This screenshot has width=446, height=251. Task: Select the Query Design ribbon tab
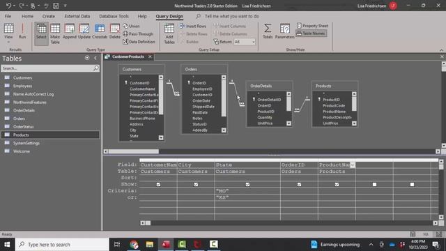point(169,16)
